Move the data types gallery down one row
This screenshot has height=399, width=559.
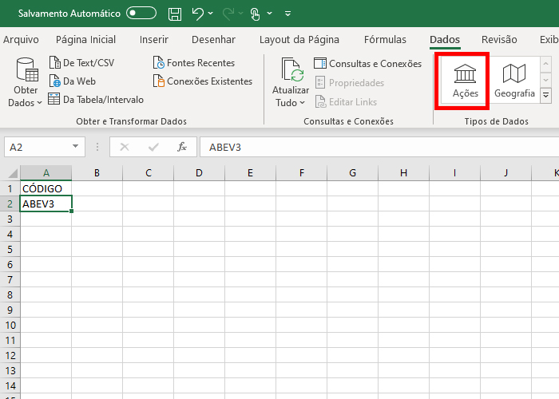coord(545,80)
